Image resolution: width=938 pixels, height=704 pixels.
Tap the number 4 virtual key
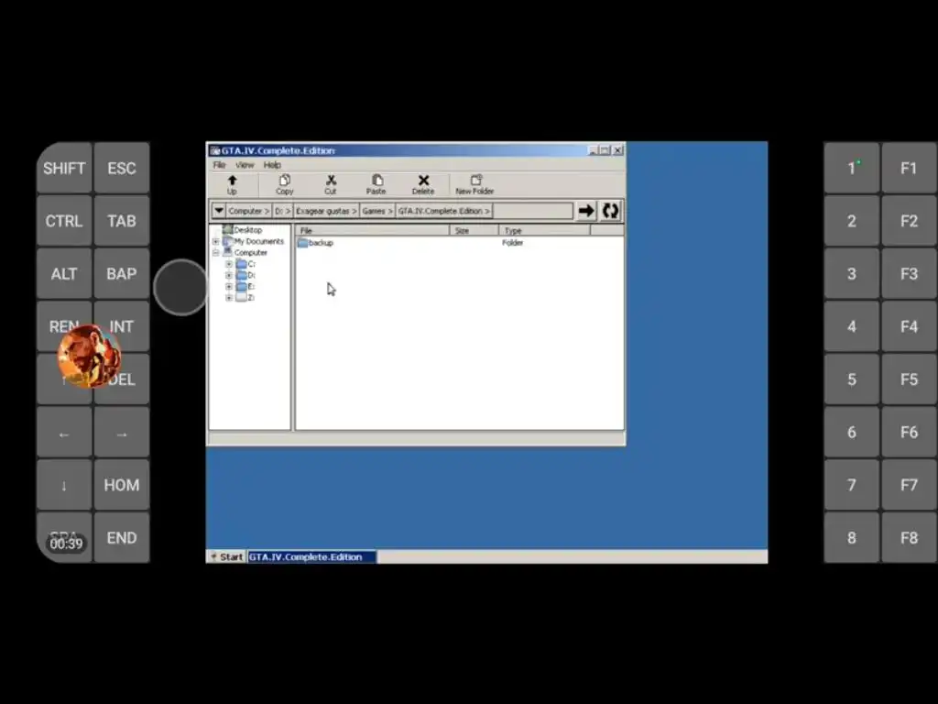[851, 326]
